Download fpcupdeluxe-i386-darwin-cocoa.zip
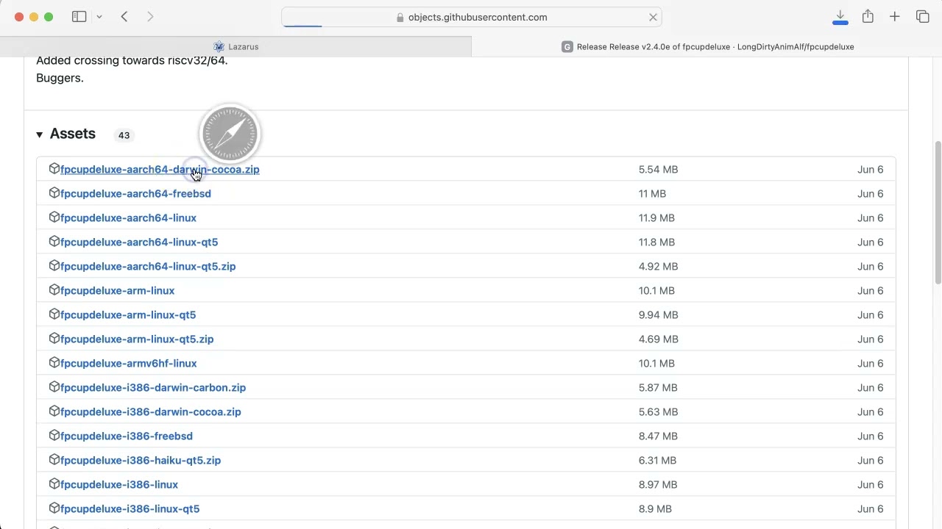 [150, 412]
